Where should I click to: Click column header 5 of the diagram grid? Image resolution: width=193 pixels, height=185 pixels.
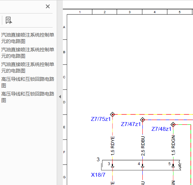(x=180, y=12)
